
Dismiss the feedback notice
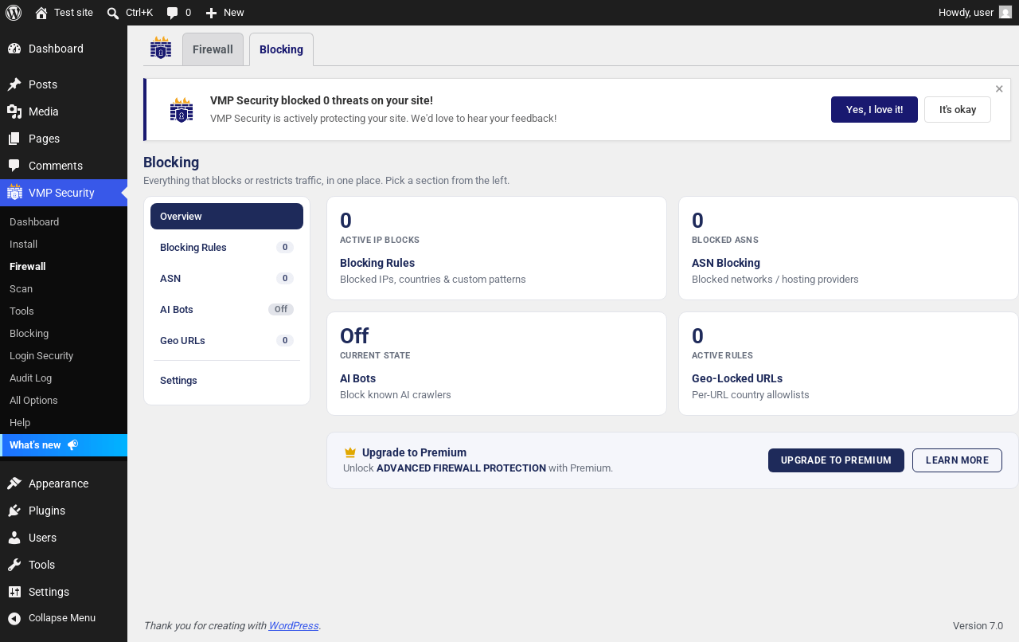pos(999,89)
